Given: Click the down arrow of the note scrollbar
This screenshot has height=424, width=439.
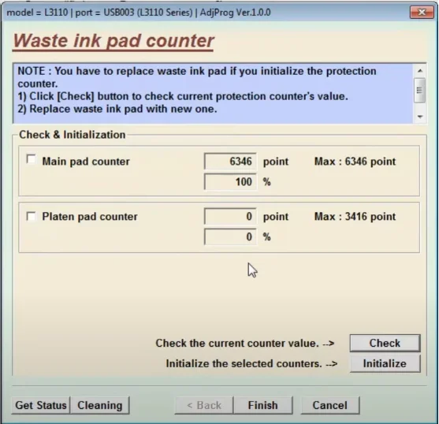Looking at the screenshot, I should [419, 117].
